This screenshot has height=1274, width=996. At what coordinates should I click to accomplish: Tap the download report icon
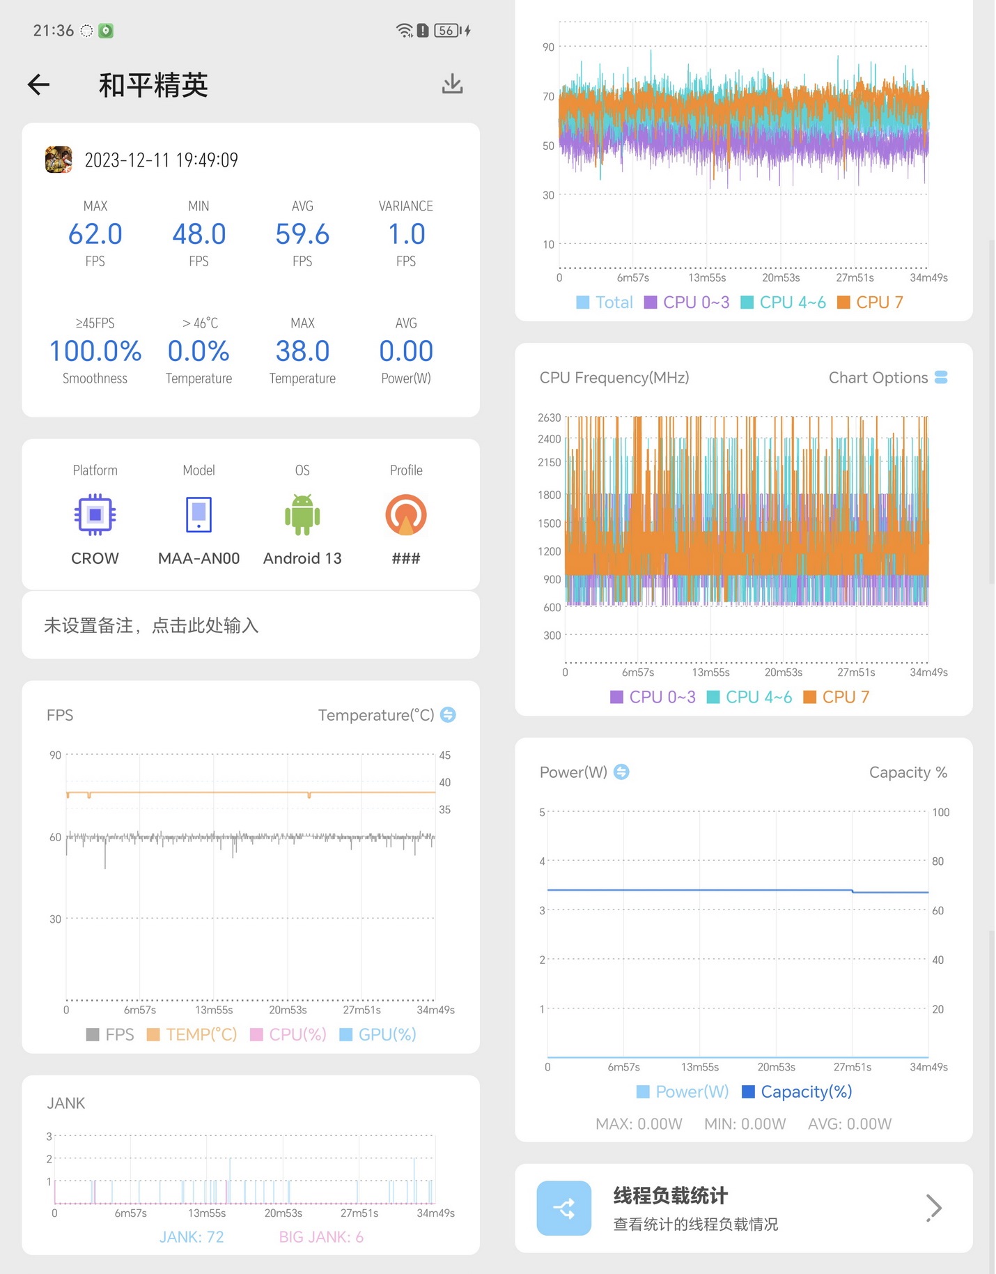pyautogui.click(x=452, y=84)
